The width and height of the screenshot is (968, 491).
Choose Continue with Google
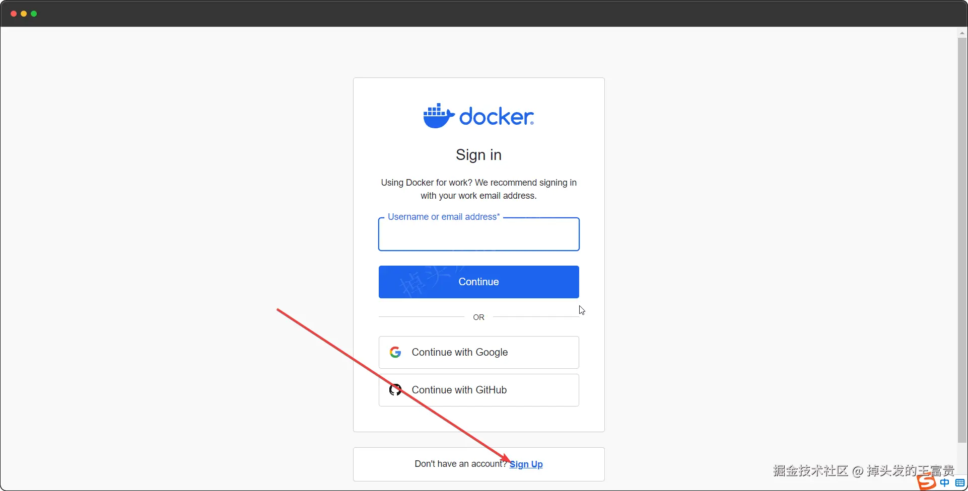click(x=478, y=352)
